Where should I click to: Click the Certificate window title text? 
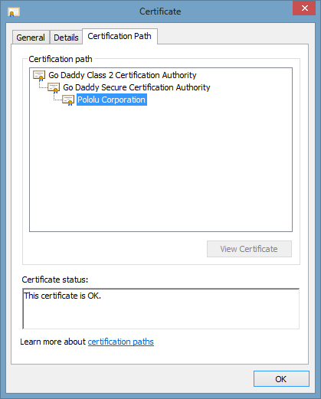pos(160,11)
